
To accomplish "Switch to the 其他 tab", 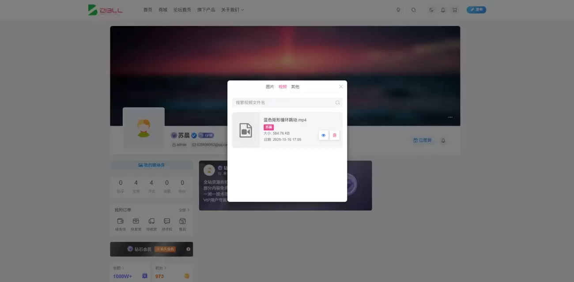I will [295, 86].
